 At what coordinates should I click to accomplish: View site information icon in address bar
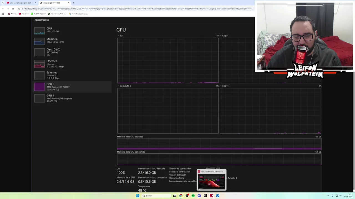coord(19,9)
